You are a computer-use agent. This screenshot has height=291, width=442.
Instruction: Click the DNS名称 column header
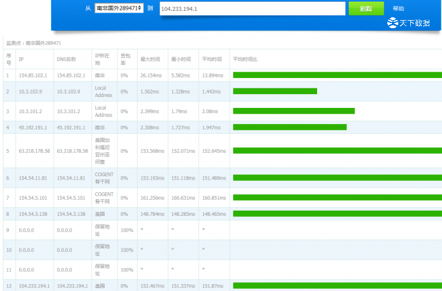point(66,59)
